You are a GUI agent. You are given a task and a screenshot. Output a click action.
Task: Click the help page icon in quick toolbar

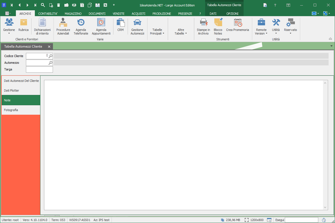coord(82,5)
